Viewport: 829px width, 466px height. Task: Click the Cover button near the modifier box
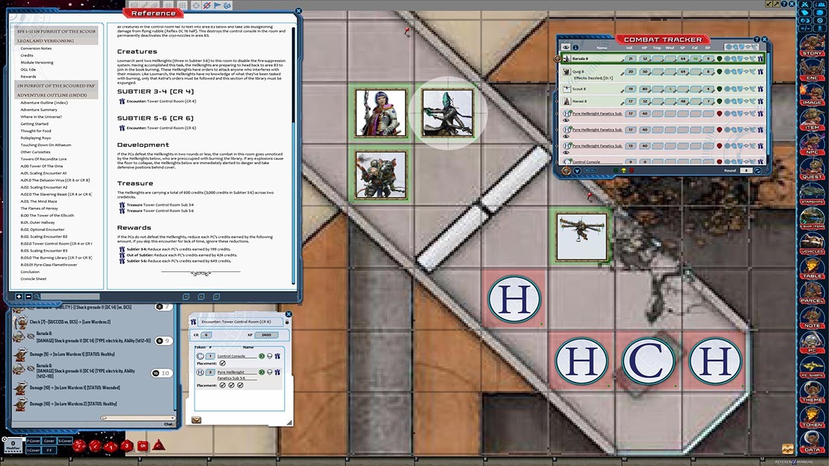click(49, 441)
